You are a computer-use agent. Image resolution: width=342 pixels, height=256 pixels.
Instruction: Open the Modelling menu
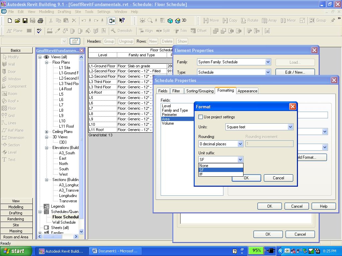click(x=46, y=12)
